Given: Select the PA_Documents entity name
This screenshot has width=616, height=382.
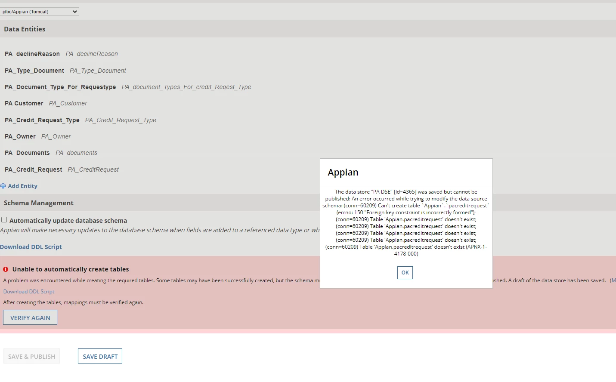Looking at the screenshot, I should click(27, 153).
